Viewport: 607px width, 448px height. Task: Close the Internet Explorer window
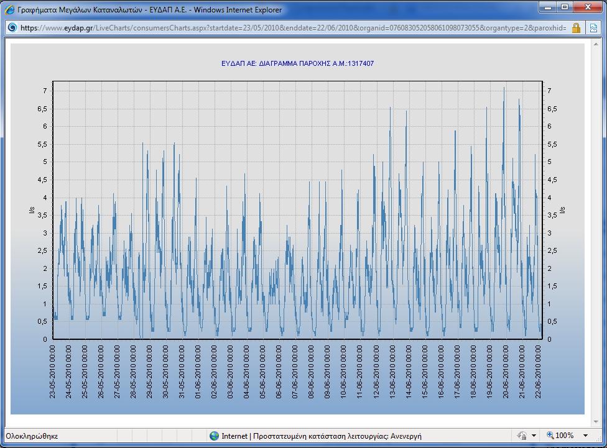click(588, 7)
